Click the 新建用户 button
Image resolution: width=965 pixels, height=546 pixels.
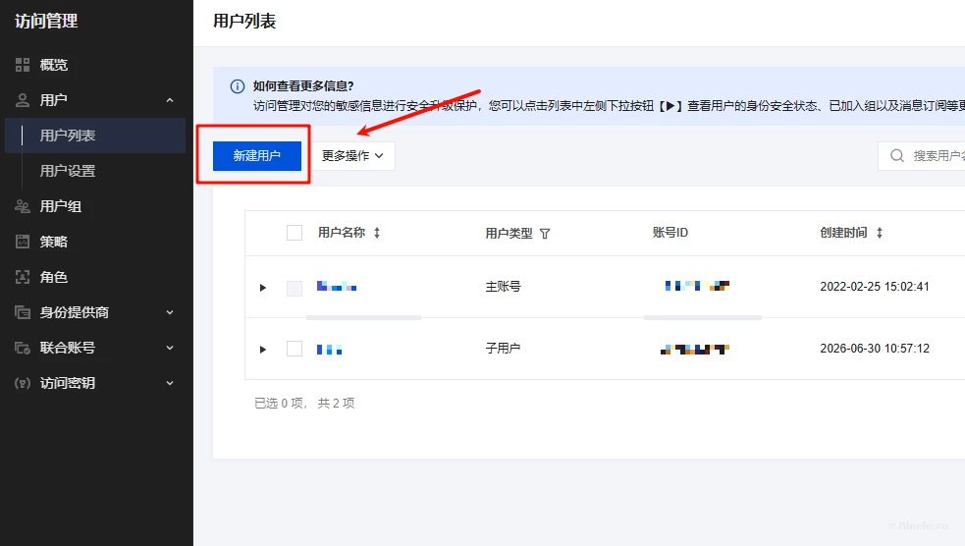pos(256,156)
